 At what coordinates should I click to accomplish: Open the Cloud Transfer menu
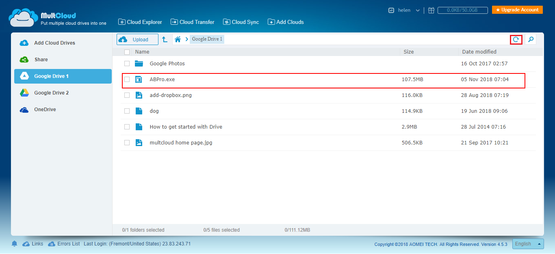192,22
